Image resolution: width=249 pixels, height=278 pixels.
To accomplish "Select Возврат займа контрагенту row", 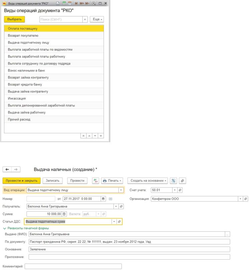I will click(54, 77).
